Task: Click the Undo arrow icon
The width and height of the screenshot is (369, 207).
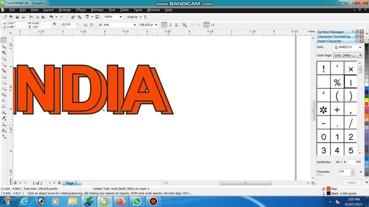Action: click(x=51, y=17)
